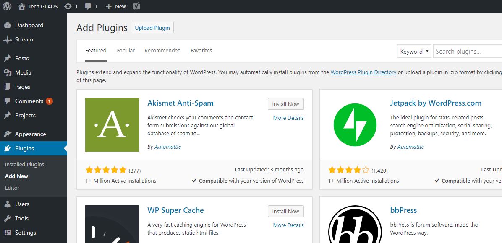Click the WP Super Cache thumbnail
Screen dimensions: 502x243
pyautogui.click(x=112, y=224)
